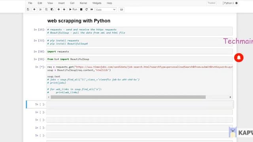Open the Widgets menu
This screenshot has width=253, height=142.
[97, 3]
